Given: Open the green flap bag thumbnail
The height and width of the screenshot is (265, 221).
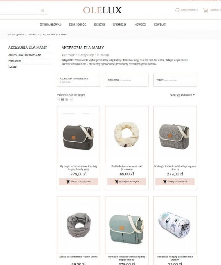Looking at the screenshot, I should tap(127, 225).
